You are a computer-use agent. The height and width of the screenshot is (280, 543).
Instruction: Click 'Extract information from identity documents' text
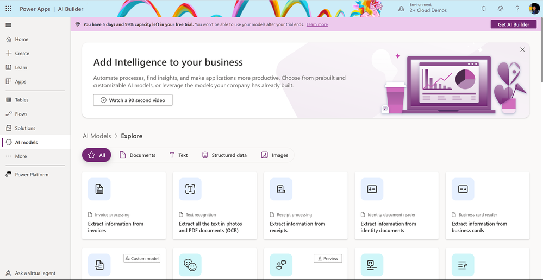389,227
